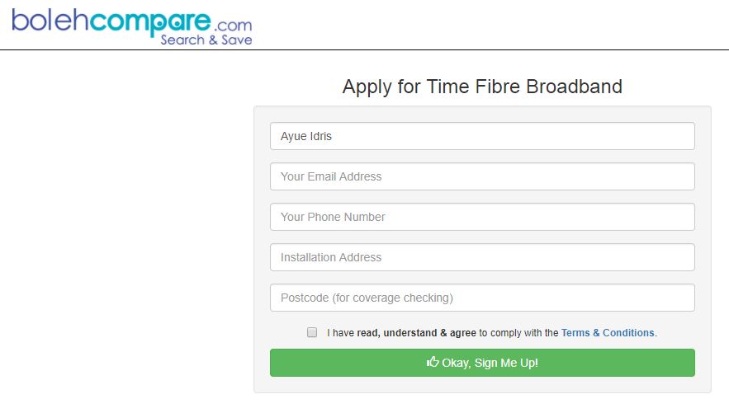Click the .com portion of the logo
This screenshot has width=729, height=413.
tap(233, 25)
